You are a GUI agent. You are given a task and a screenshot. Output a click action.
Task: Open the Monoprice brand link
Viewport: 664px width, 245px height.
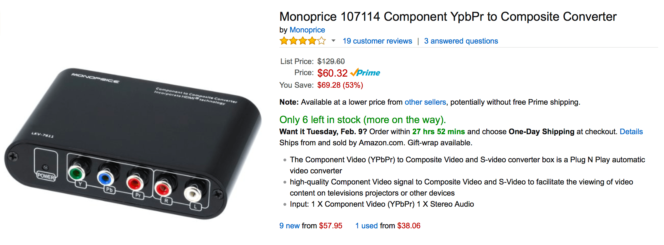coord(307,30)
